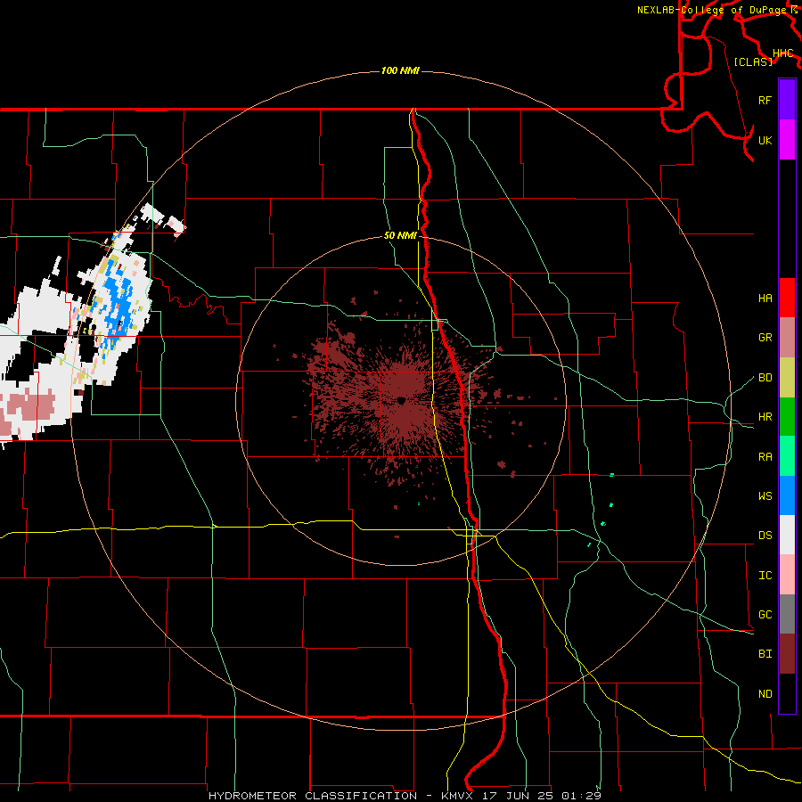
Task: Click the BI legend label
Action: 765,654
